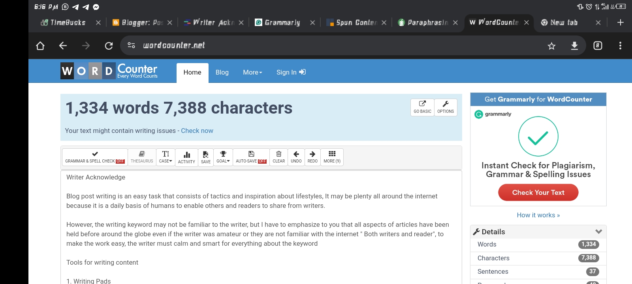This screenshot has height=284, width=632.
Task: Click the Check Your Text button
Action: point(538,192)
